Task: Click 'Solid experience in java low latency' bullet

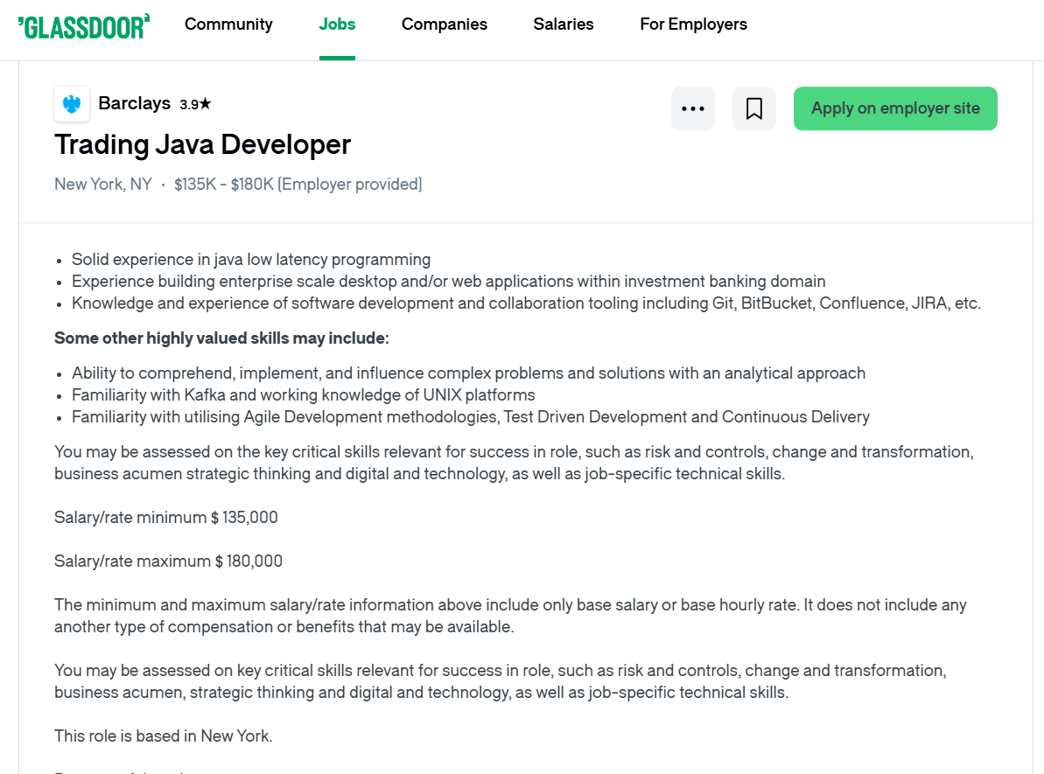Action: [251, 260]
